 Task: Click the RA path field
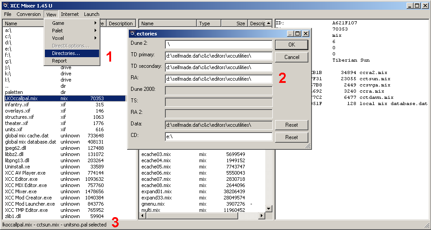[x=219, y=79]
